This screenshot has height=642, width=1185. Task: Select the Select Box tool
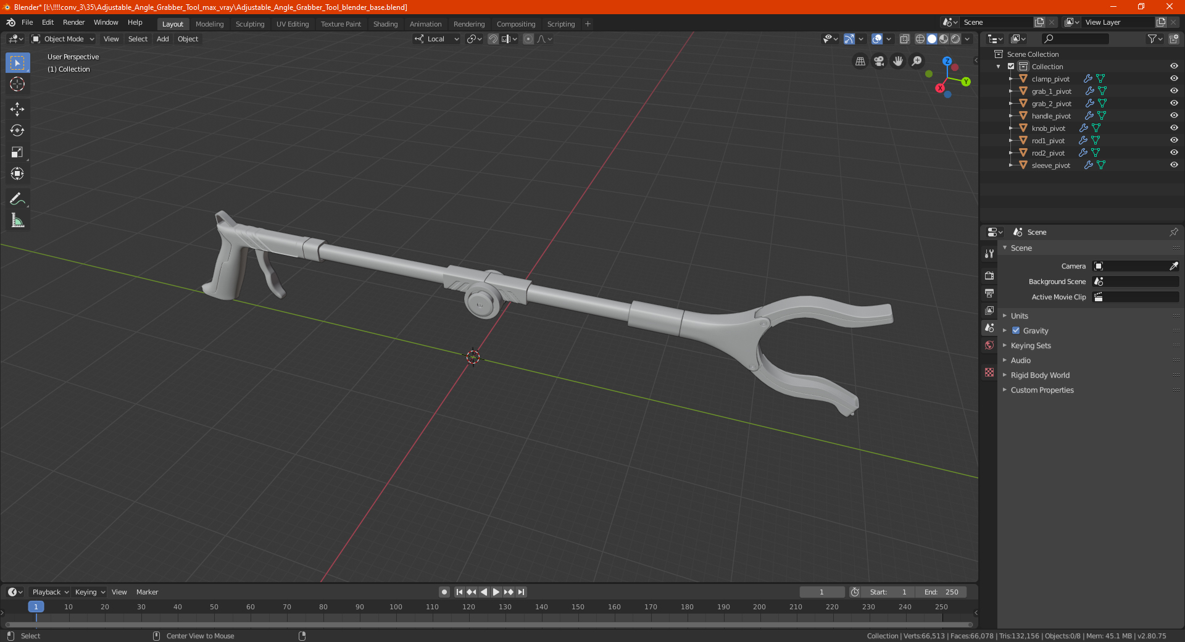[17, 63]
